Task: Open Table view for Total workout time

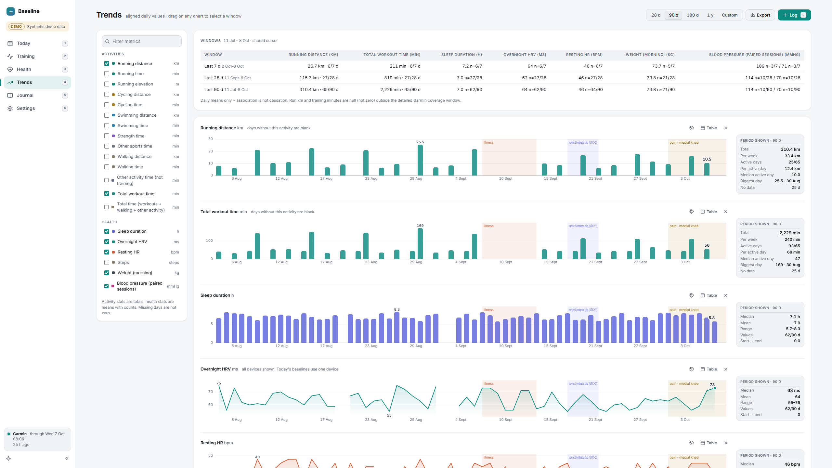Action: tap(709, 212)
